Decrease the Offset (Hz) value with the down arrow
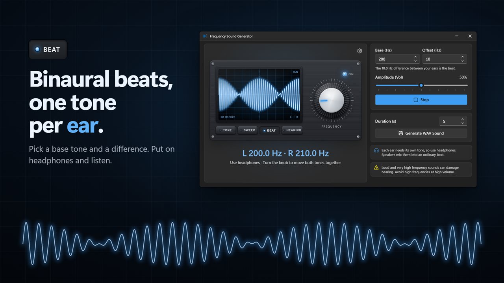 463,61
